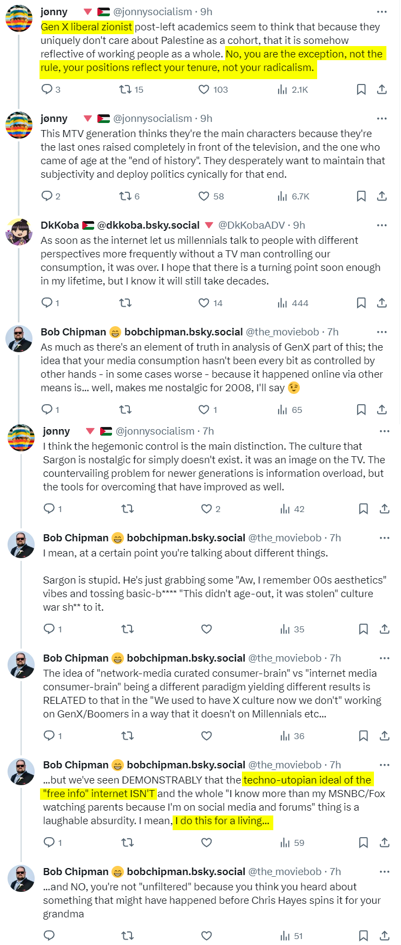Bookmark the network-media consumer-brain tweet
Viewport: 401px width, 945px height.
click(x=364, y=736)
